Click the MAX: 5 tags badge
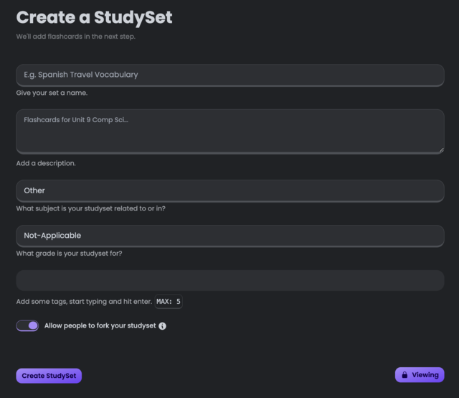 pos(169,302)
